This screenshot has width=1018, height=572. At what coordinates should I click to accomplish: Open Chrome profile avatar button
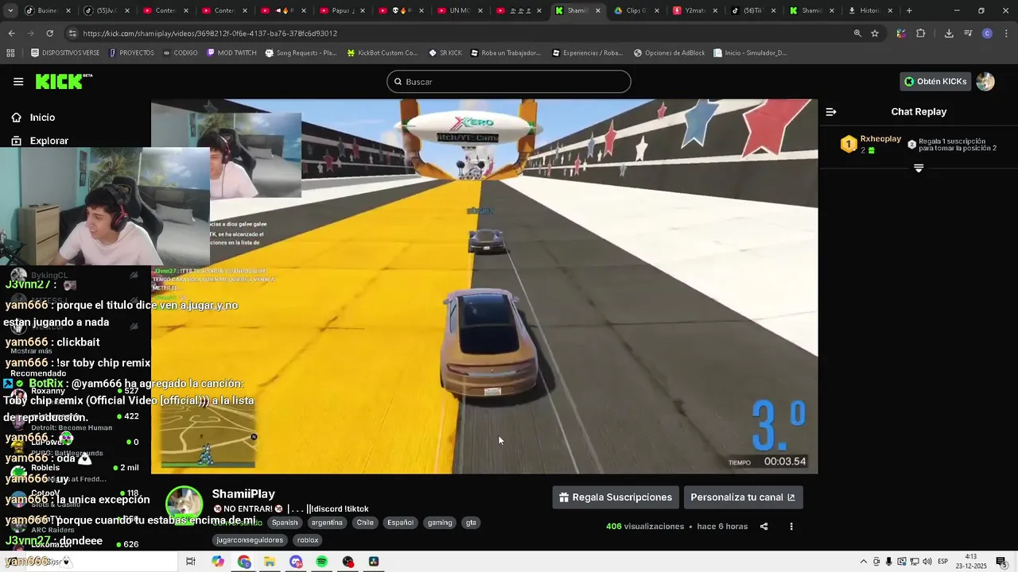point(987,33)
